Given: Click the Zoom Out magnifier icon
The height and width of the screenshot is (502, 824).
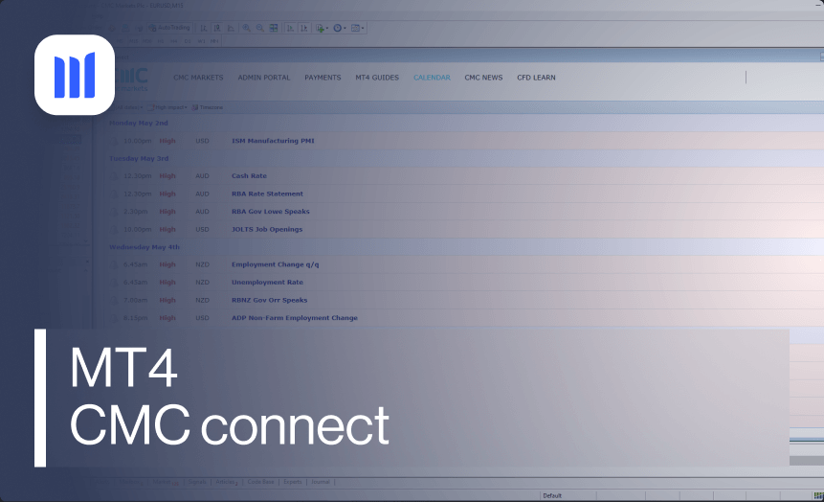Looking at the screenshot, I should point(259,28).
